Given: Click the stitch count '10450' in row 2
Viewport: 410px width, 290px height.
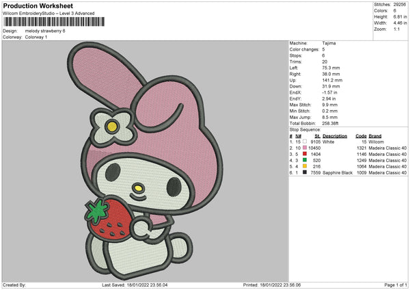Looking at the screenshot, I should [x=314, y=148].
